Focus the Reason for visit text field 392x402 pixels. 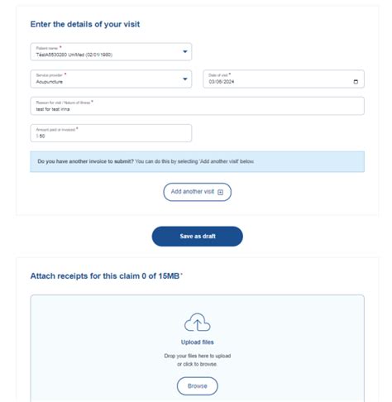tap(197, 106)
